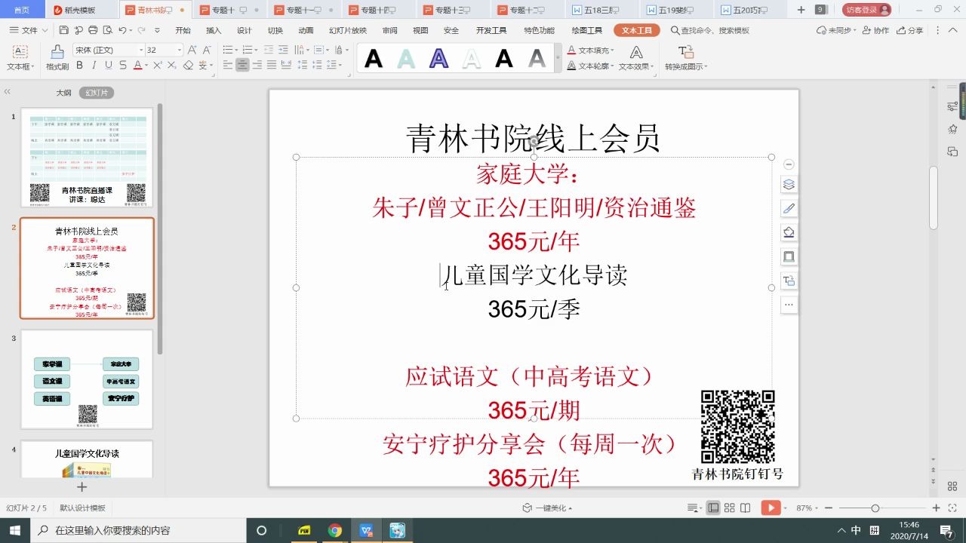Viewport: 966px width, 543px height.
Task: Open the 插入 Insert tab
Action: click(x=214, y=30)
